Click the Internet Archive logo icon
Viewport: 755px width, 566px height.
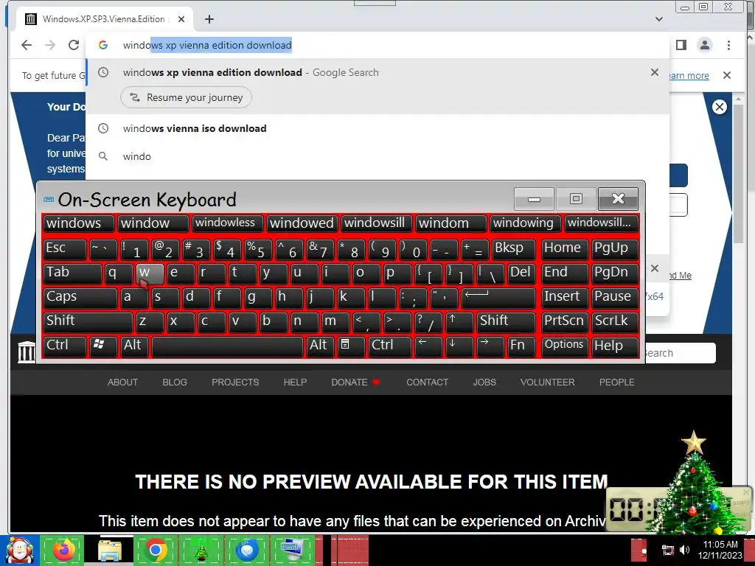[27, 352]
